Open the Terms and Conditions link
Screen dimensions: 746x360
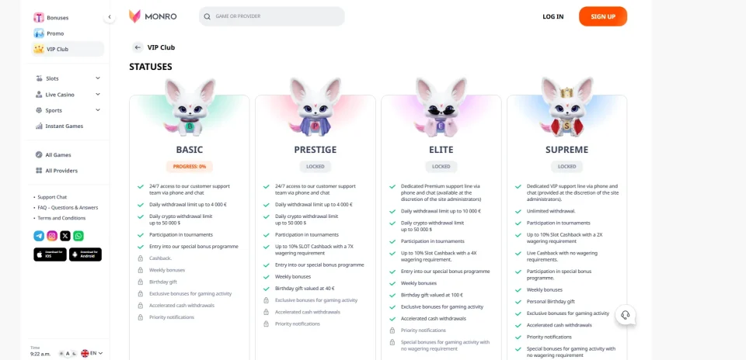(x=62, y=218)
